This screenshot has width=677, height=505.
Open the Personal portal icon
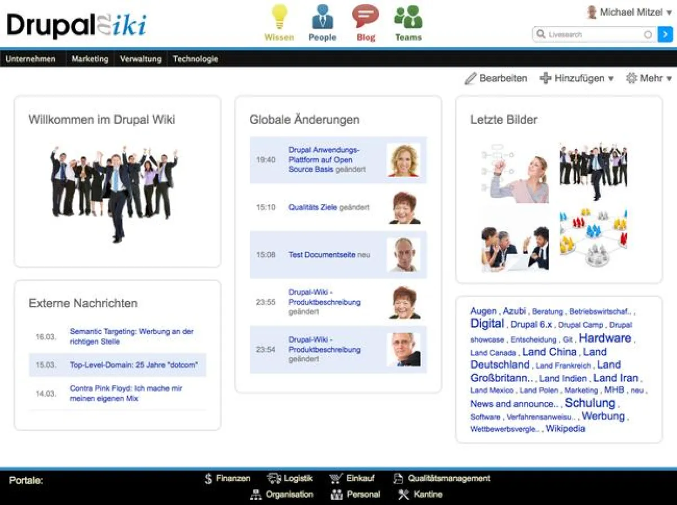point(337,494)
